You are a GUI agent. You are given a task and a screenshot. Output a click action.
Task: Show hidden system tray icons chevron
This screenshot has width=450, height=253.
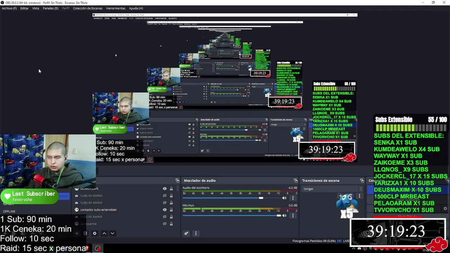[x=353, y=248]
